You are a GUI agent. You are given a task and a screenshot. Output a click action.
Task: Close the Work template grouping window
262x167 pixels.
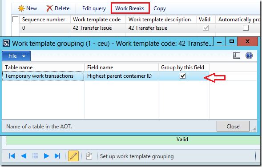point(247,42)
